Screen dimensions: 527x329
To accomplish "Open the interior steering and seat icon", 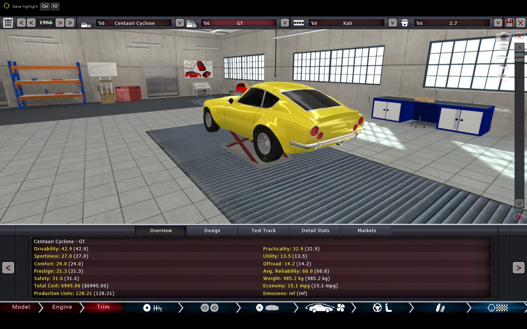I will coord(382,308).
